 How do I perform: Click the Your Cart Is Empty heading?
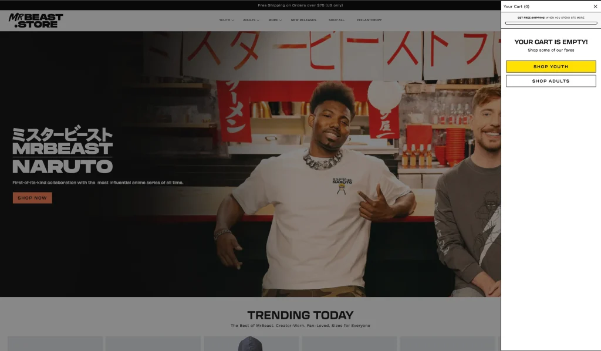551,42
